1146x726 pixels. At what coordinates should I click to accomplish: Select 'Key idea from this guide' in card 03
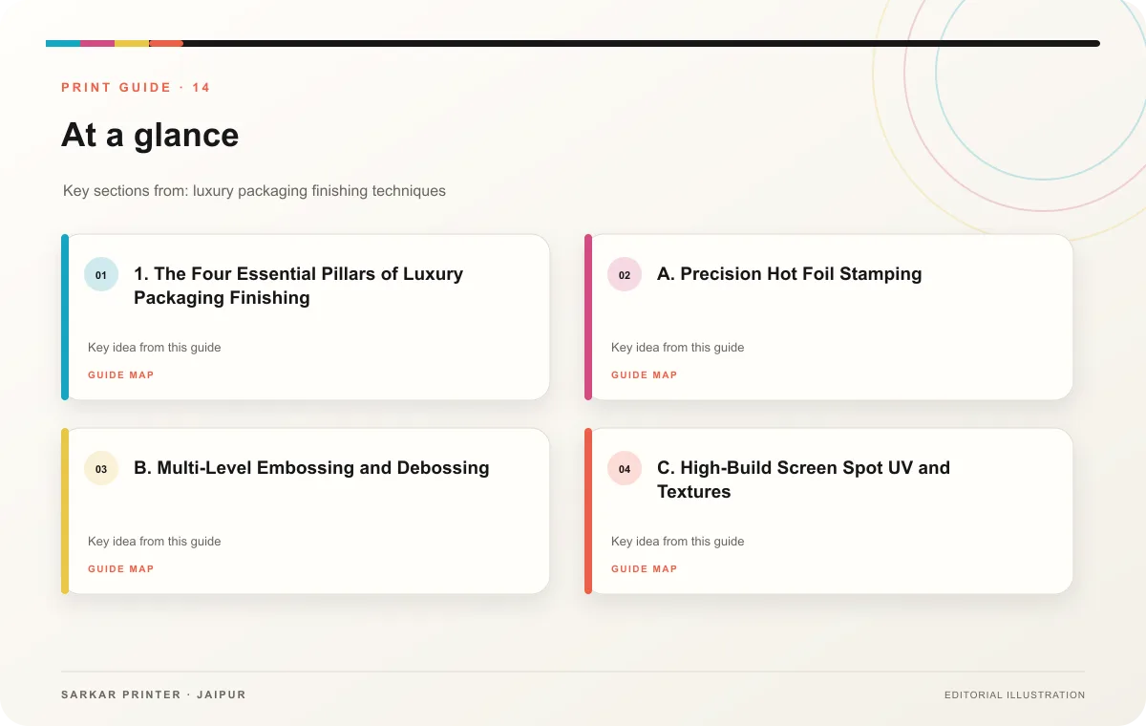(155, 542)
